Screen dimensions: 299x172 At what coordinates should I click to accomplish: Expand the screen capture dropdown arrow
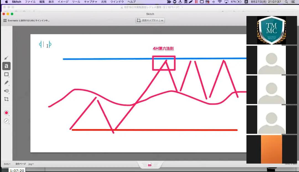click(162, 20)
